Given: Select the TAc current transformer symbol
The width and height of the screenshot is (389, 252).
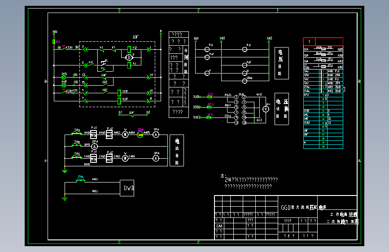Looking at the screenshot, I should point(77,156).
